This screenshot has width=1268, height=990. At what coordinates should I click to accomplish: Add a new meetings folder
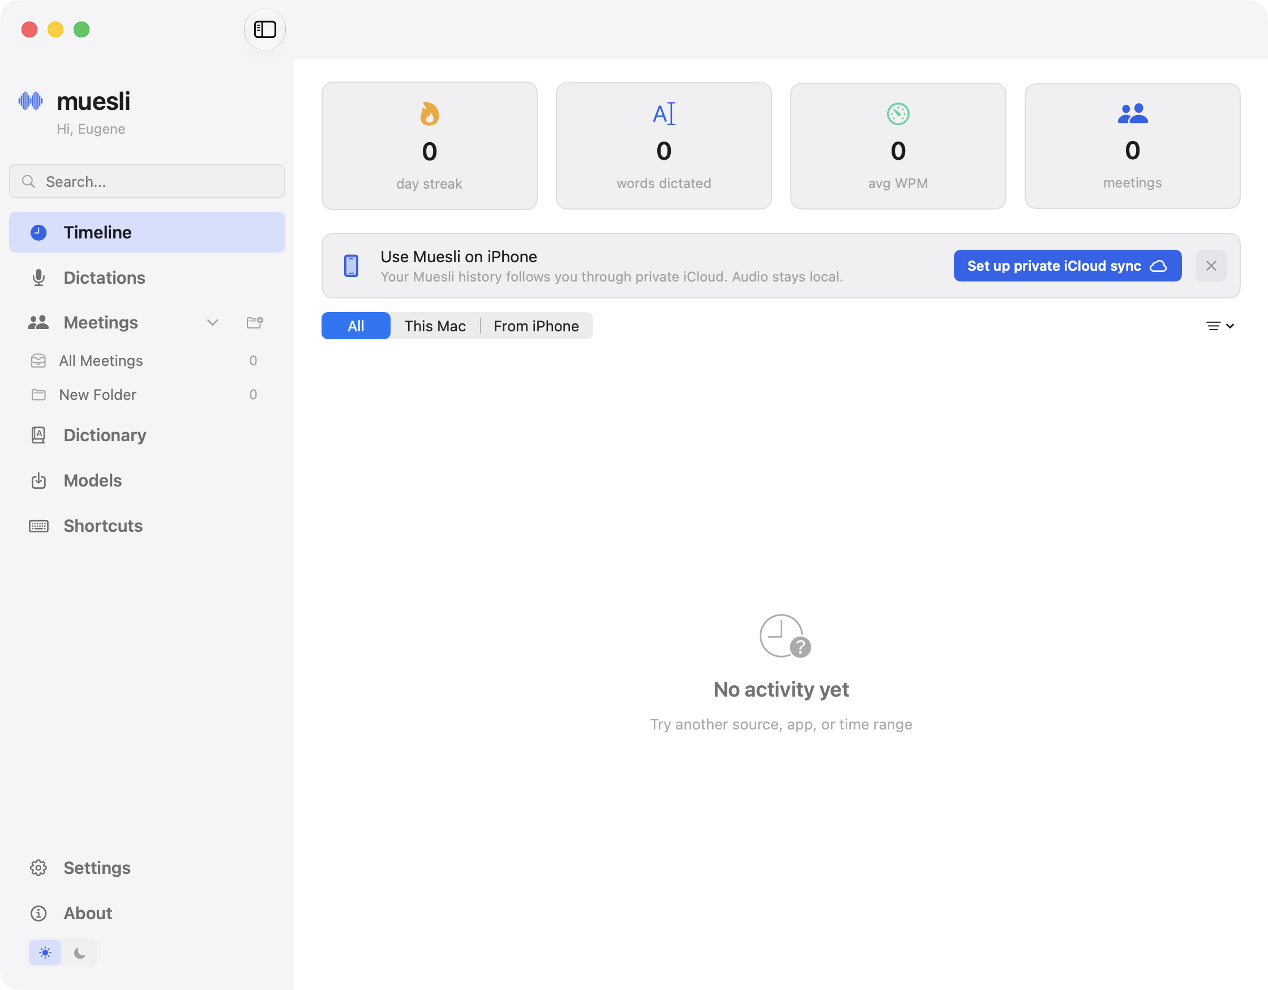[255, 322]
